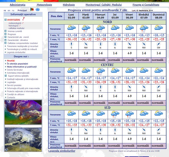Screen dimensions: 169x157
Task: Open Istoria Serviciului link
Action: tap(15, 70)
